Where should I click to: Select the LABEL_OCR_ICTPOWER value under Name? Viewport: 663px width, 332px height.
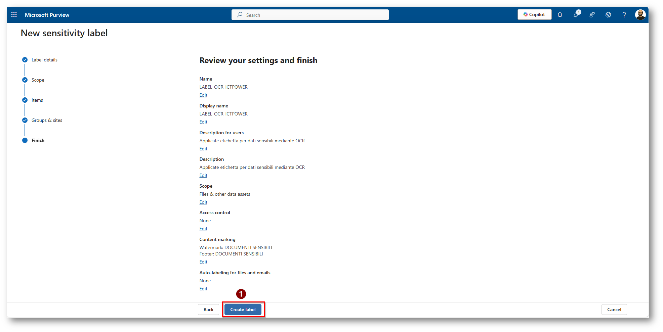(x=223, y=87)
